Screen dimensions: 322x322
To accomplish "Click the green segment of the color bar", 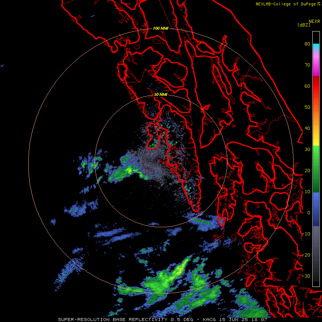I will pyautogui.click(x=316, y=169).
